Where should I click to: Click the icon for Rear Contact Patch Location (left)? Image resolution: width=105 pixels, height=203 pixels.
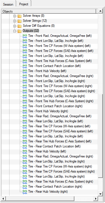pyautogui.click(x=25, y=147)
